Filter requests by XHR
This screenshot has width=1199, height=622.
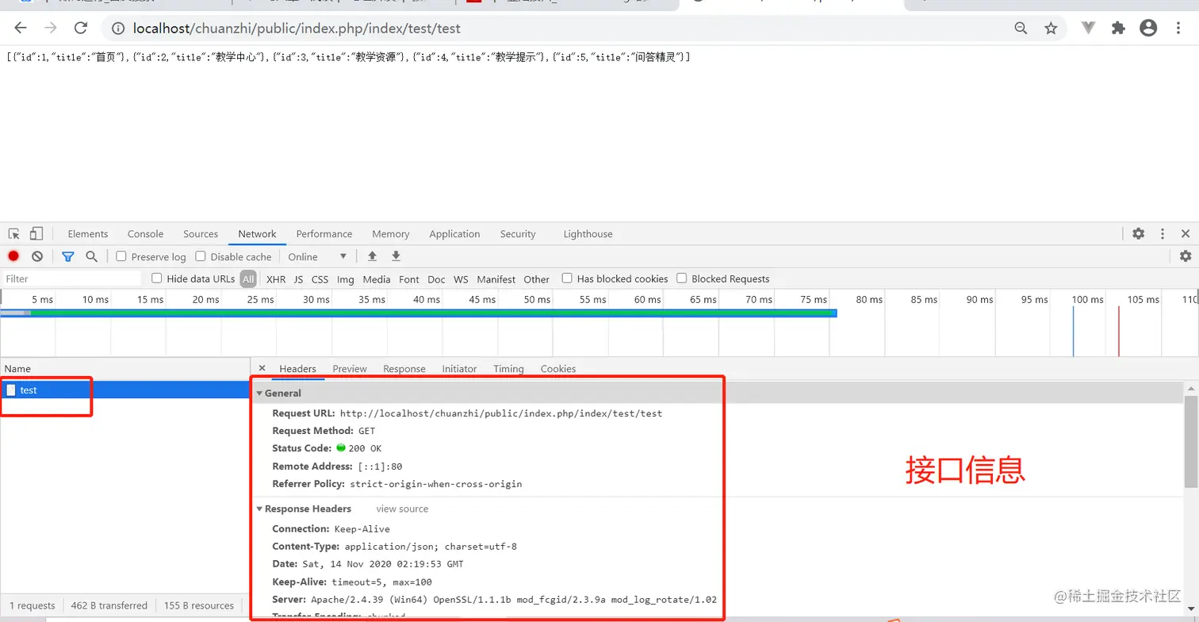[x=276, y=279]
